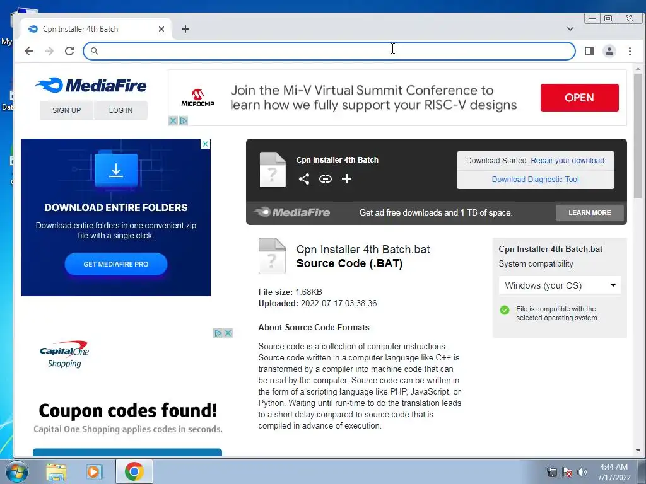Click the page scrollbar up arrow
646x484 pixels.
[x=638, y=69]
